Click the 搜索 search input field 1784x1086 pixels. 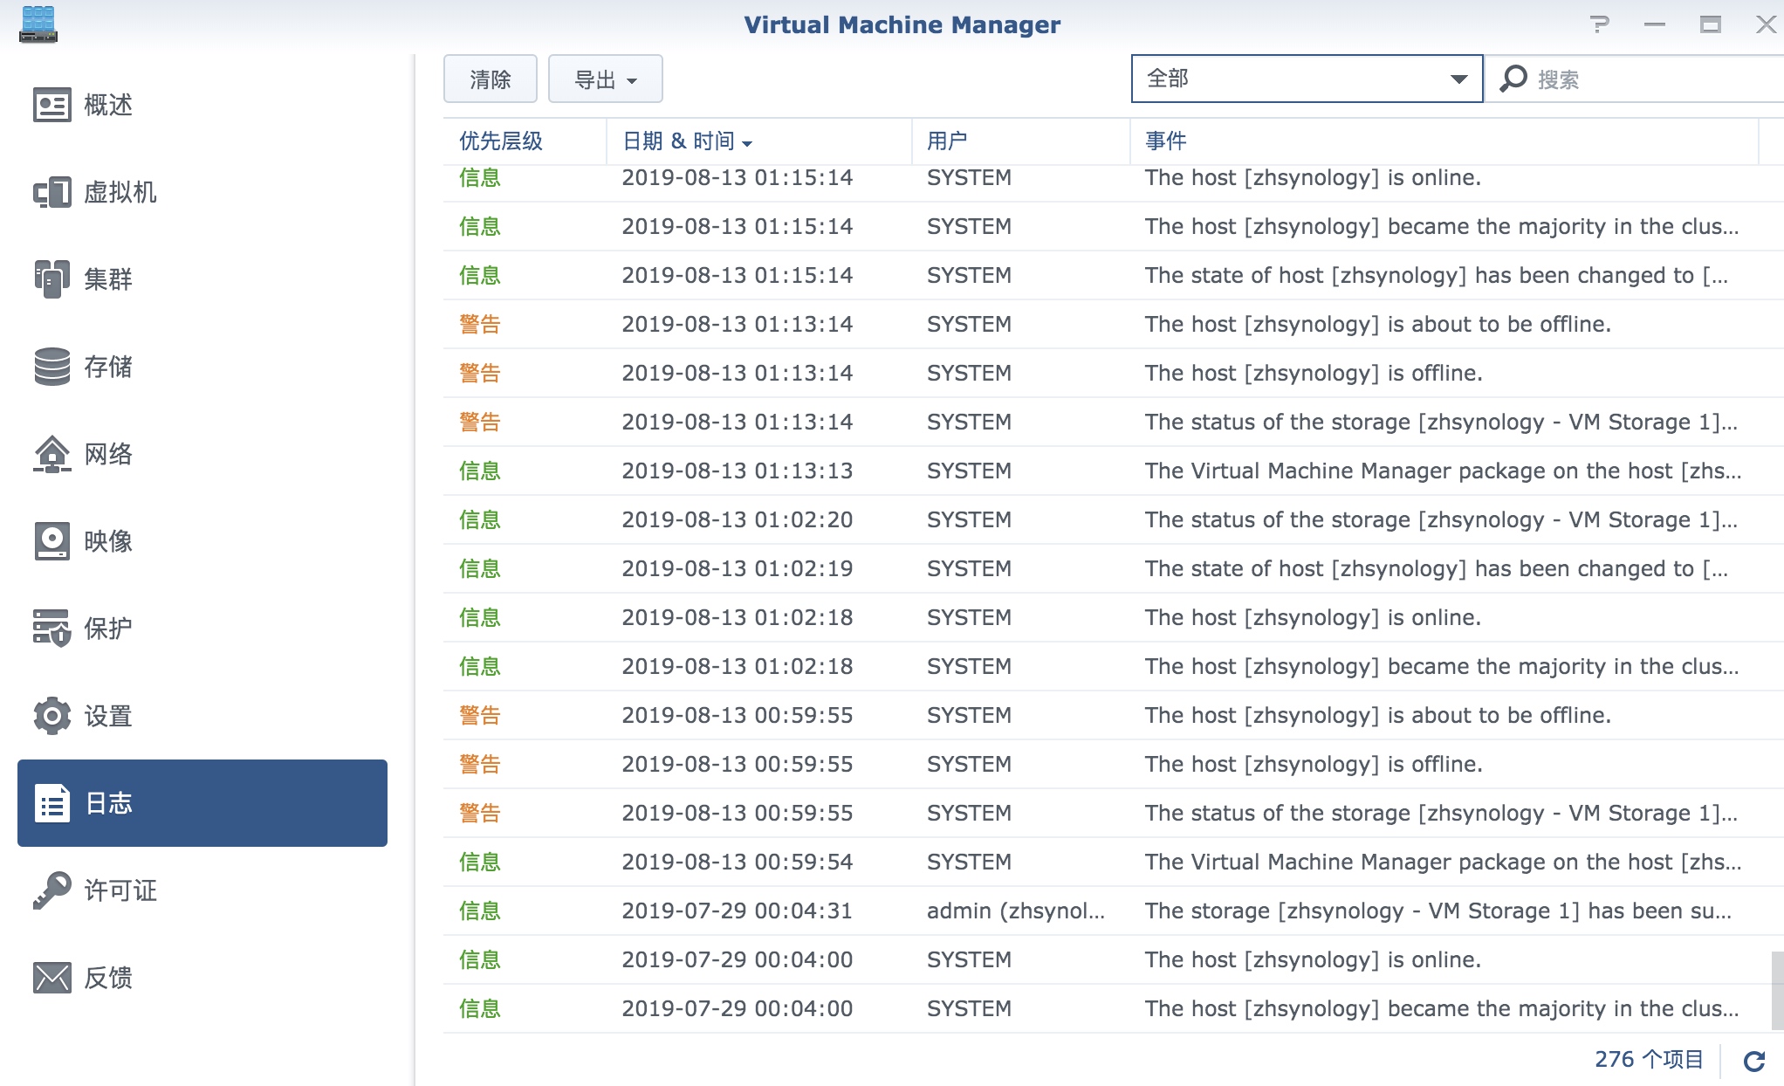click(x=1658, y=79)
